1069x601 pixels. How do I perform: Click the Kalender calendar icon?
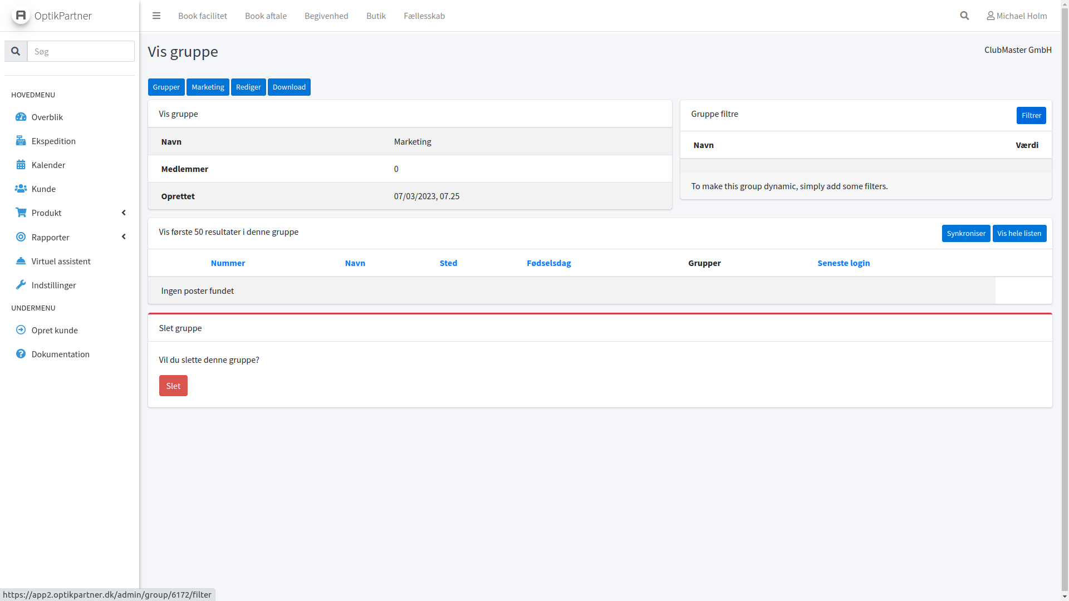coord(21,165)
